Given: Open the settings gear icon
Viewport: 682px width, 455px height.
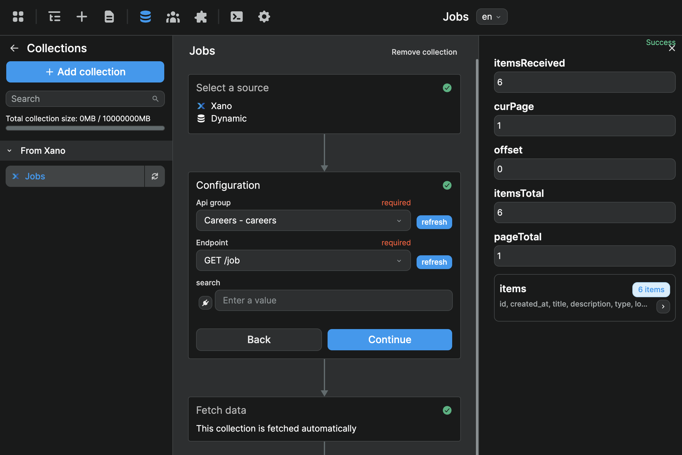Looking at the screenshot, I should (x=264, y=17).
